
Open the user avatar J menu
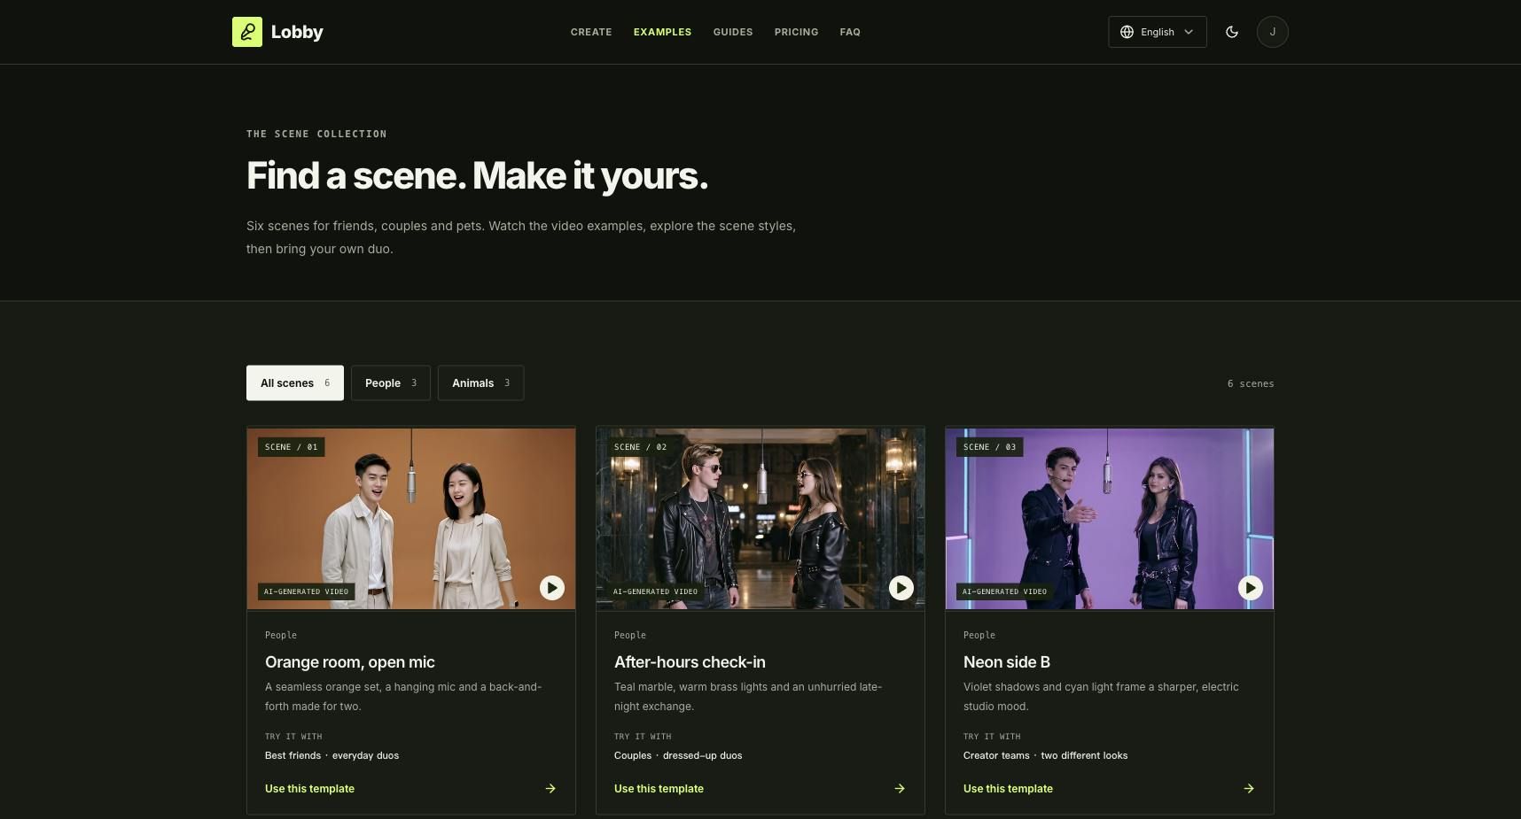1273,32
